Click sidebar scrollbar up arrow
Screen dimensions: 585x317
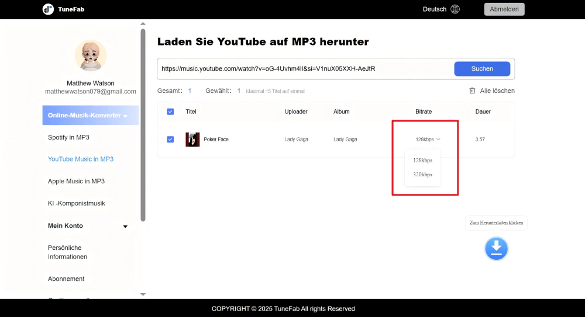click(x=143, y=24)
